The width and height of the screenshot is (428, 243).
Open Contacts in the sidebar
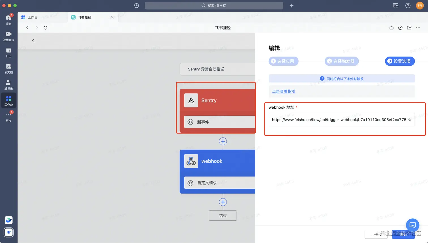[x=8, y=85]
